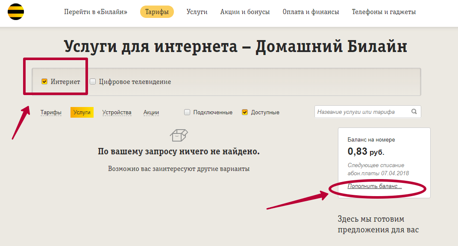Screen dimensions: 458x246
Task: Click the magnifier icon in search field
Action: (414, 111)
